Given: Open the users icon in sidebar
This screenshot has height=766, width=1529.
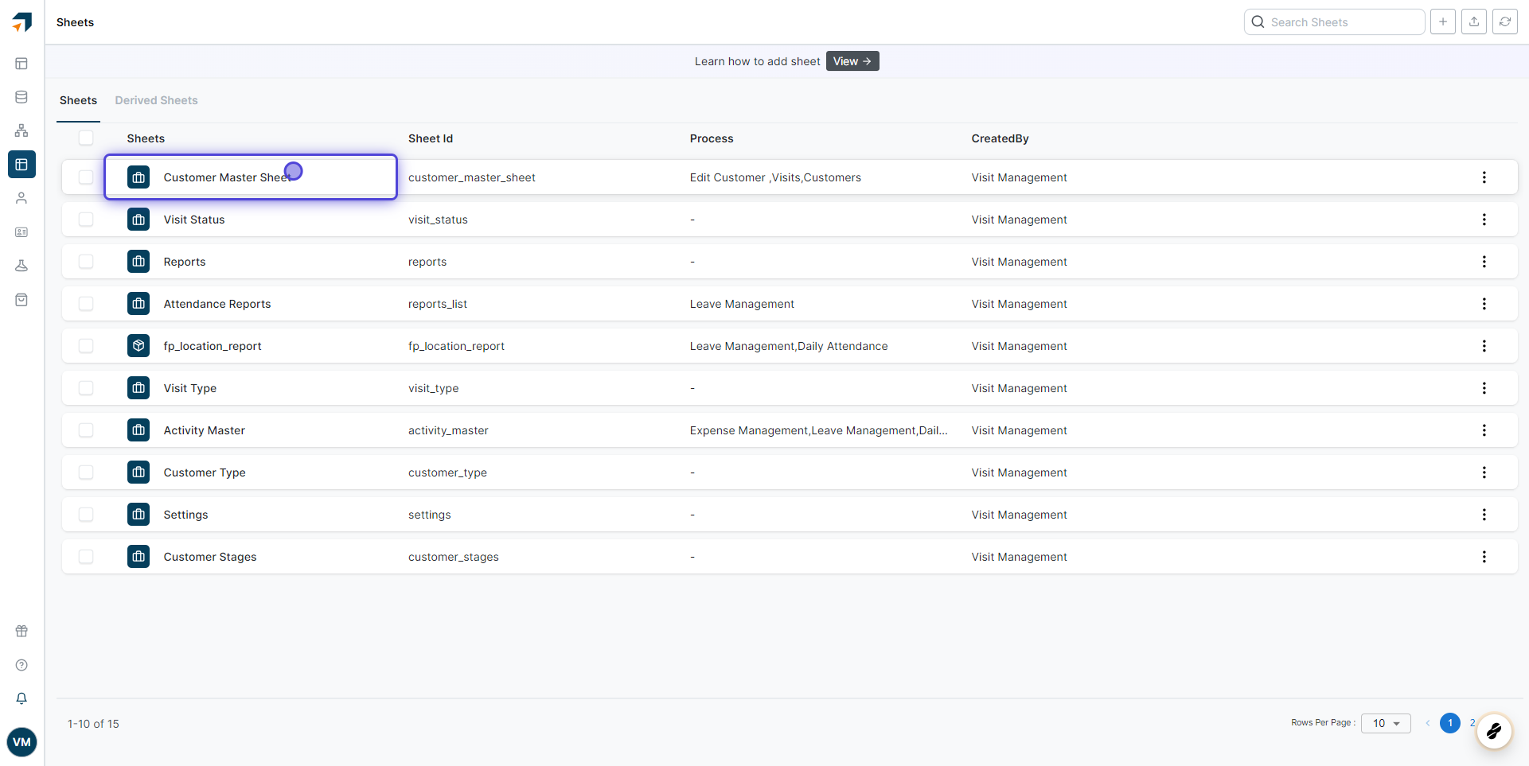Looking at the screenshot, I should coord(21,198).
